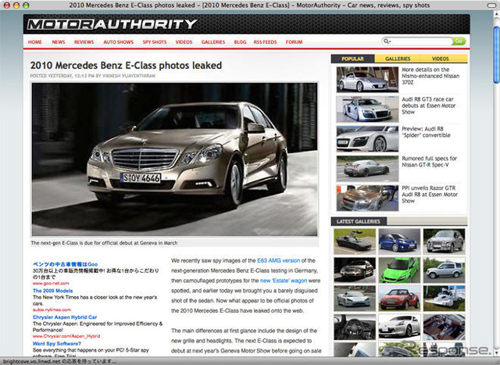This screenshot has height=365, width=500.
Task: Go to GALLERIES in the top navigation
Action: pyautogui.click(x=213, y=41)
